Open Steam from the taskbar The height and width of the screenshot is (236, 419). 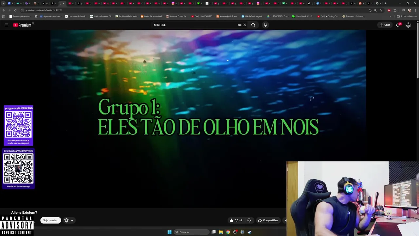[249, 232]
